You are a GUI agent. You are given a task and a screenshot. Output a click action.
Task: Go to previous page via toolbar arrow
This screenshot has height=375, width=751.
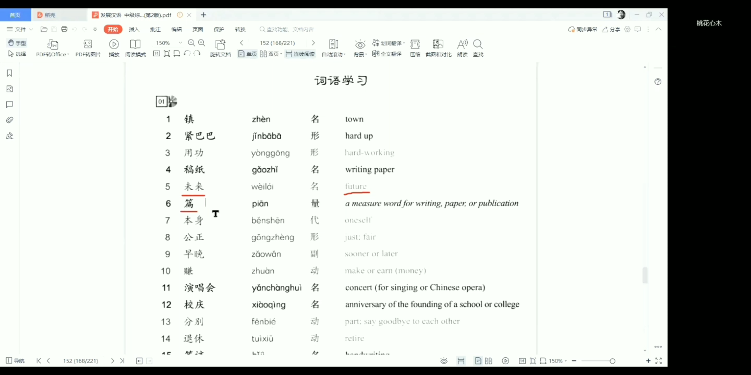pos(242,43)
